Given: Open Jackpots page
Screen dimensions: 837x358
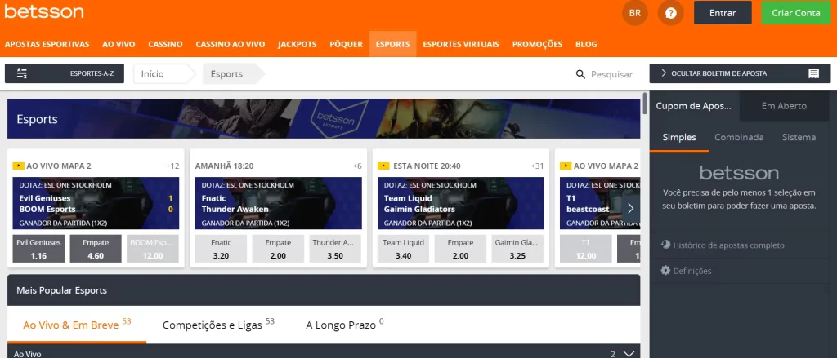Looking at the screenshot, I should click(298, 44).
